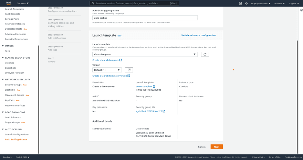
Task: Open the Support menu
Action: 294,3
